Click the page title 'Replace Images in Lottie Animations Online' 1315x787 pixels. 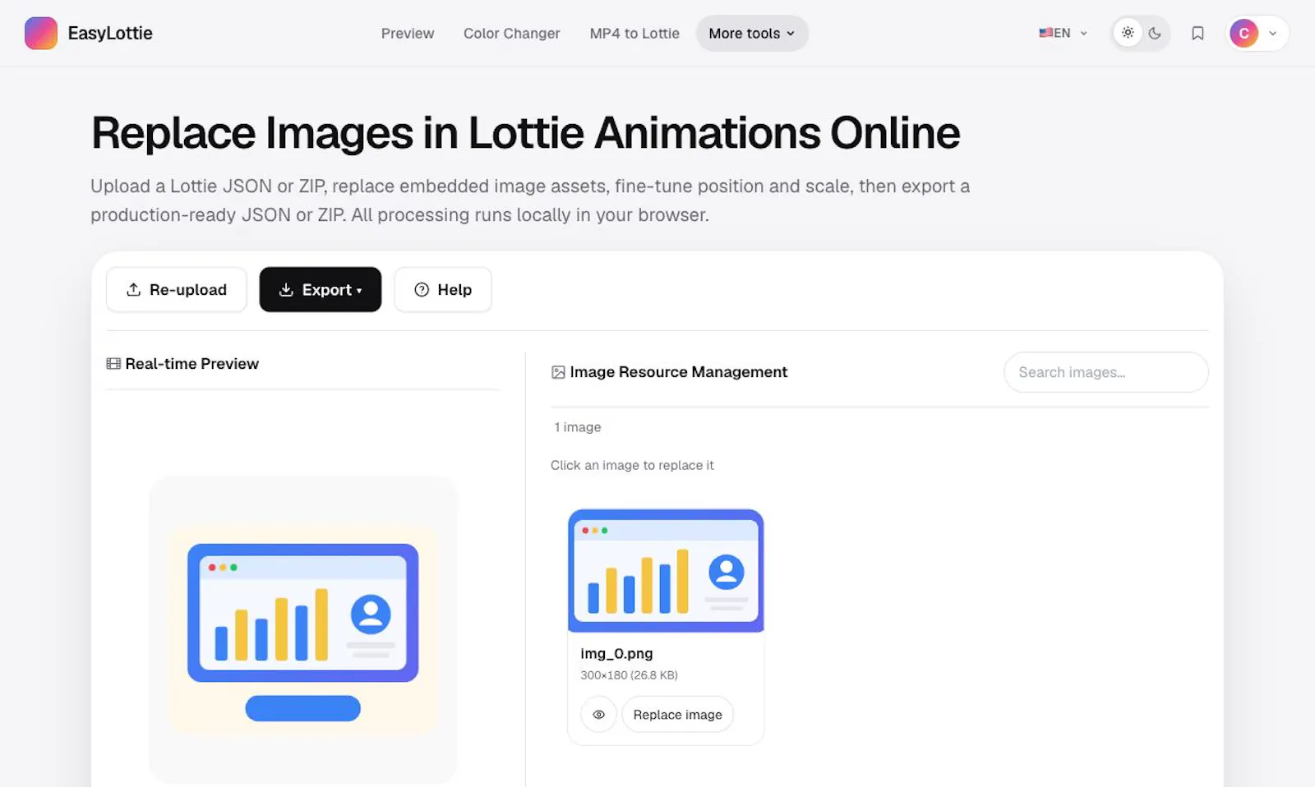point(525,133)
